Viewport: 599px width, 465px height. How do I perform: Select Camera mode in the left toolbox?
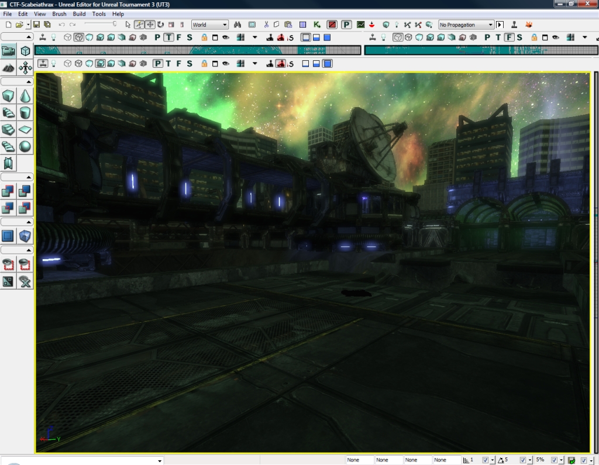tap(8, 51)
